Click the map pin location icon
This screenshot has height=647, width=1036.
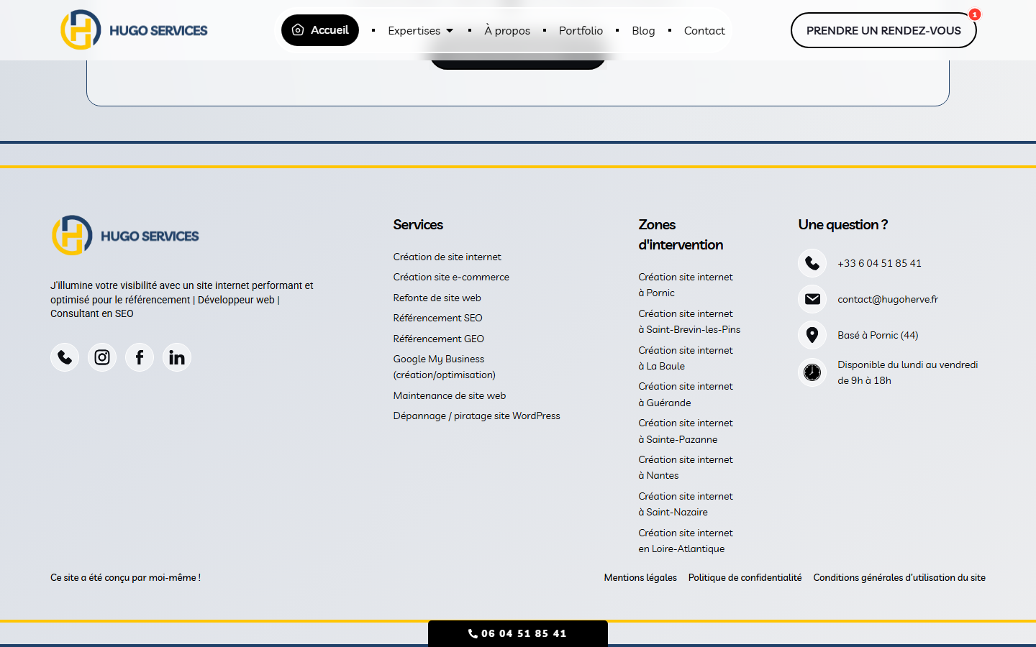812,335
